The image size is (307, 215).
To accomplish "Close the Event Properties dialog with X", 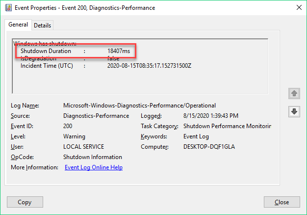I will click(x=299, y=8).
